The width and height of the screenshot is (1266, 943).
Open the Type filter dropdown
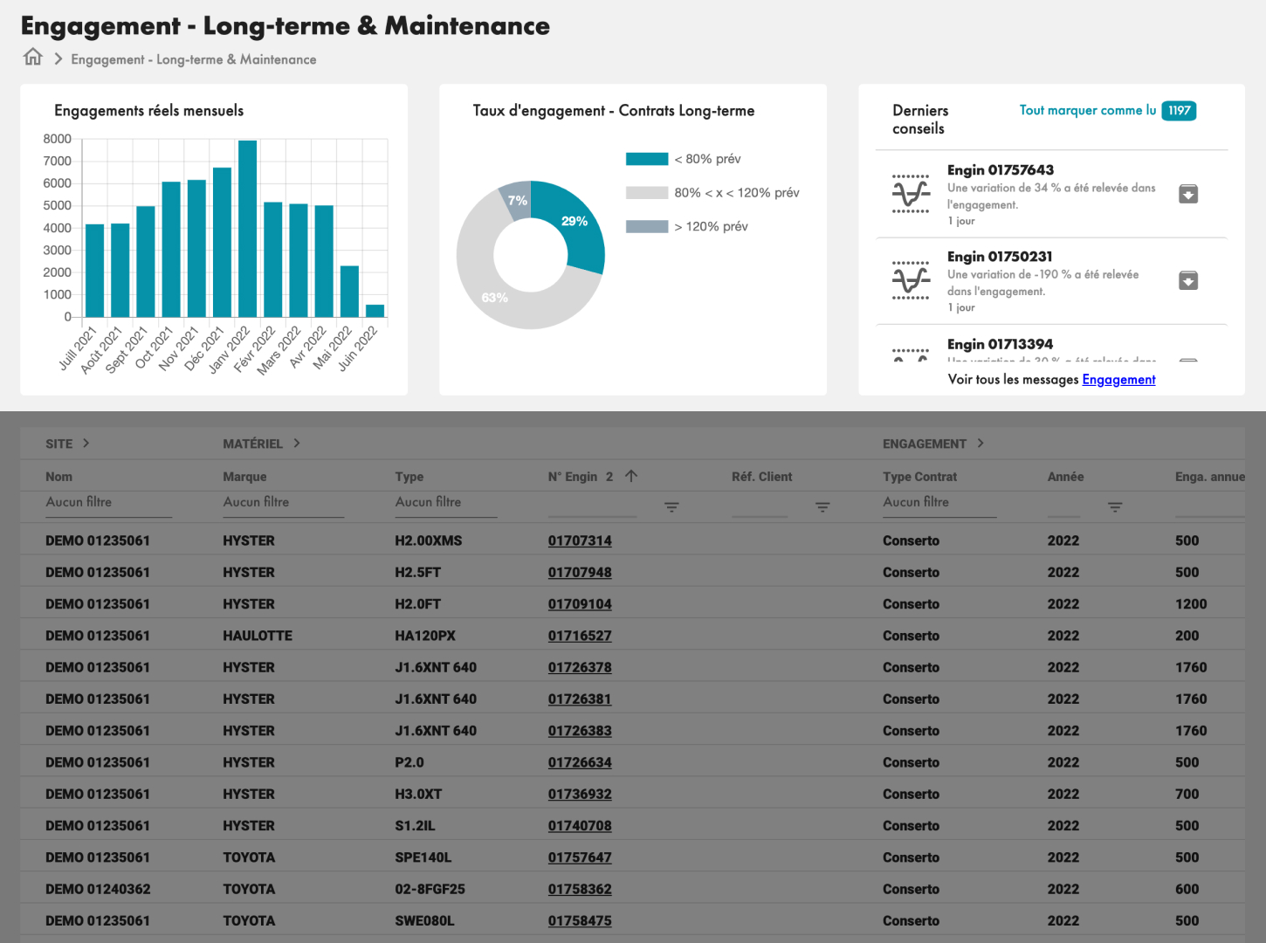tap(445, 503)
